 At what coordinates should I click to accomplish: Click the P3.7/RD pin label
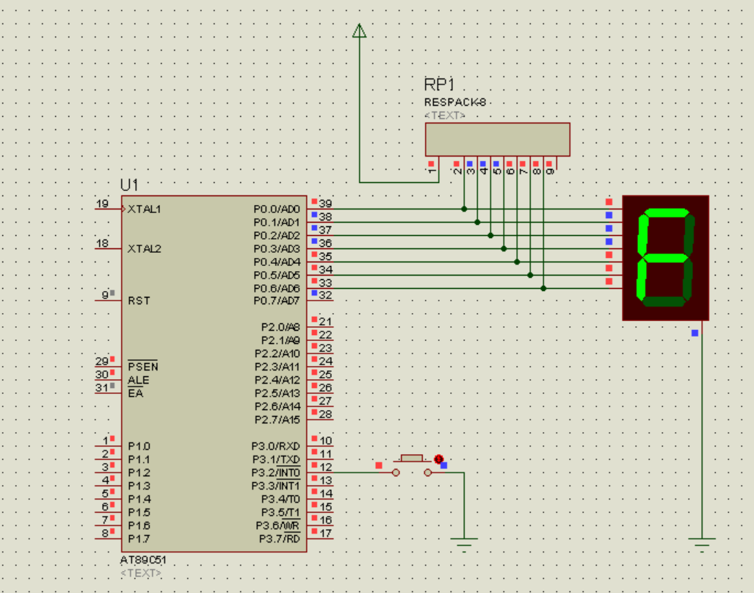click(280, 539)
